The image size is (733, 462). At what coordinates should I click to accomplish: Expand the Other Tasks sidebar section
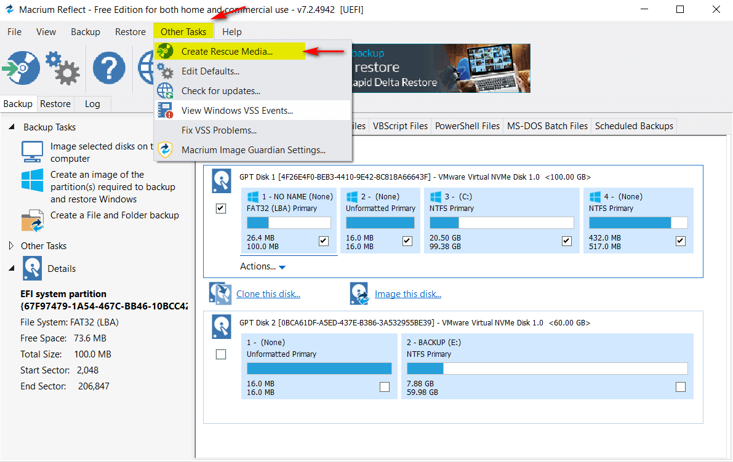pyautogui.click(x=11, y=245)
